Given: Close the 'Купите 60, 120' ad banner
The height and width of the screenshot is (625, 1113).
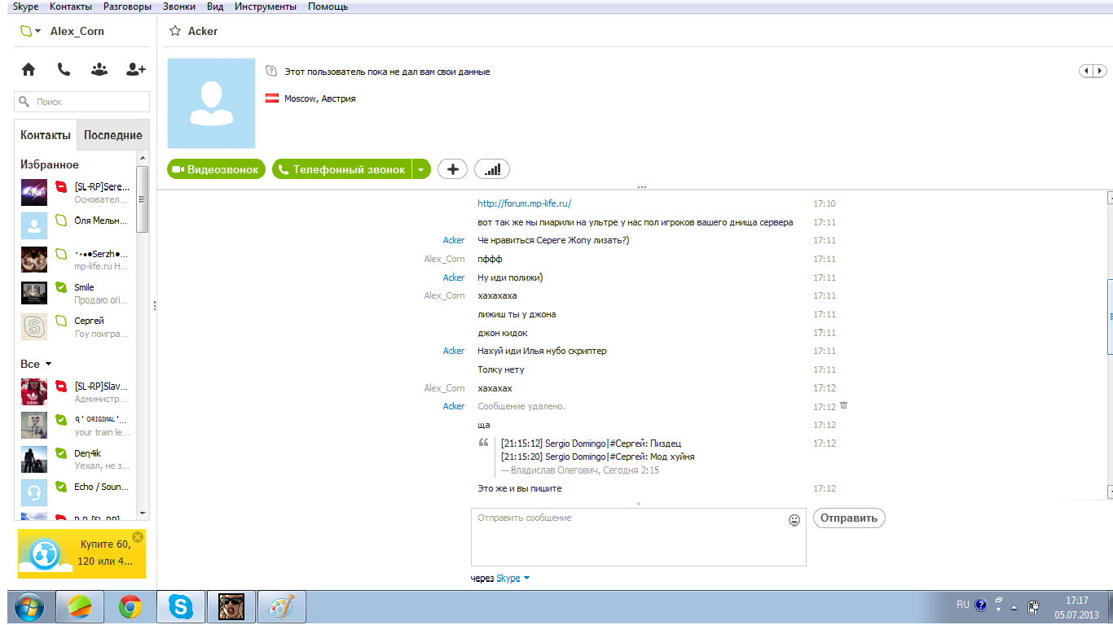Looking at the screenshot, I should point(138,537).
